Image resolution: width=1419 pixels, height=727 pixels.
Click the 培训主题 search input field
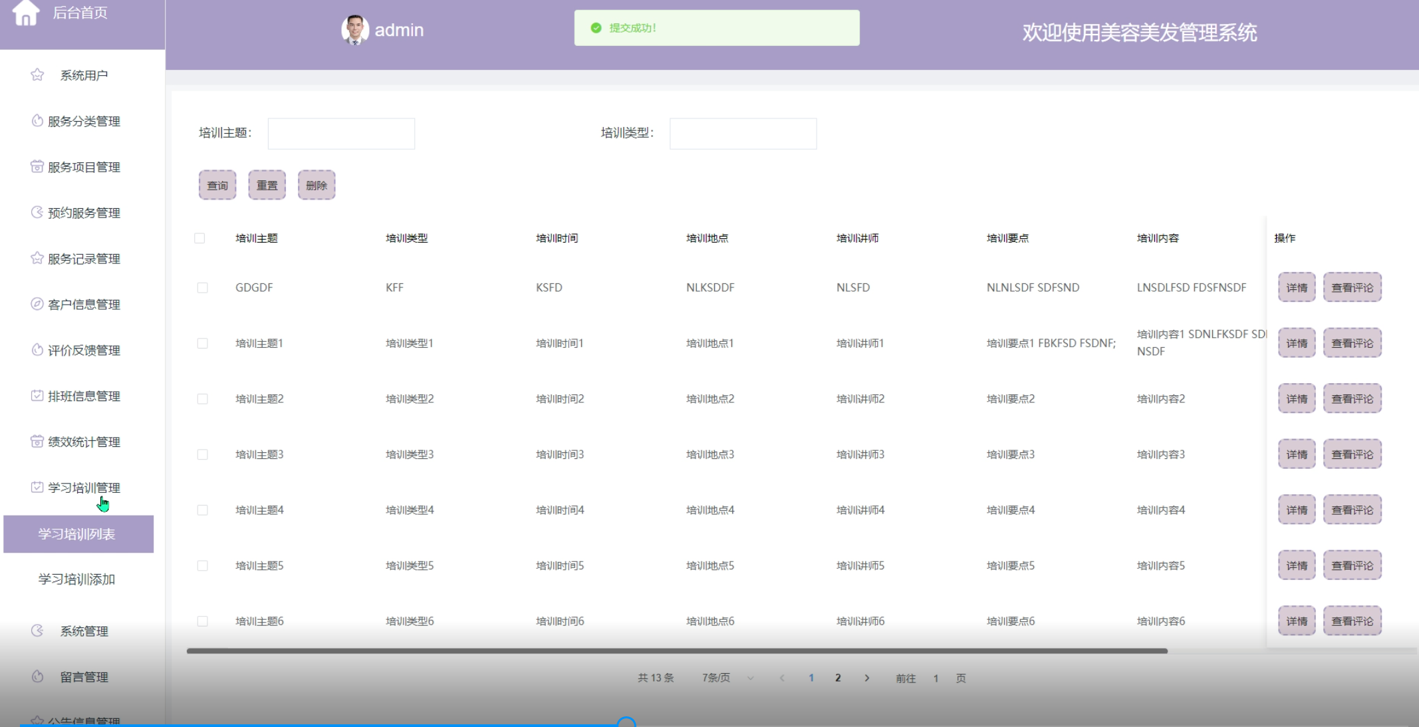(341, 134)
